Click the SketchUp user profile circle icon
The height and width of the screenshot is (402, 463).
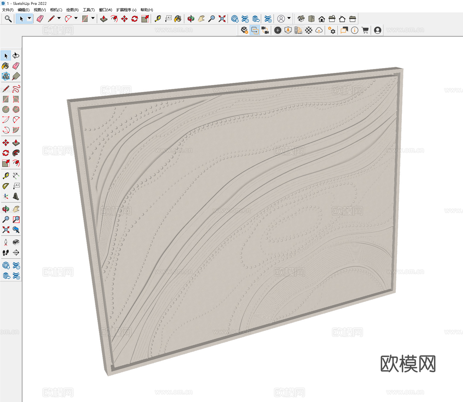281,19
